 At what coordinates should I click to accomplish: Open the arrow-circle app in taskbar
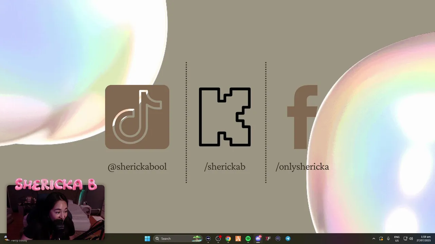pyautogui.click(x=208, y=239)
